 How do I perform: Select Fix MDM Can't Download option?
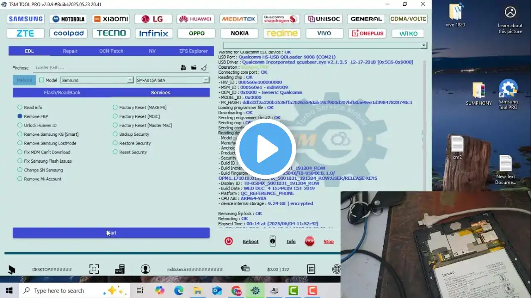(44, 152)
